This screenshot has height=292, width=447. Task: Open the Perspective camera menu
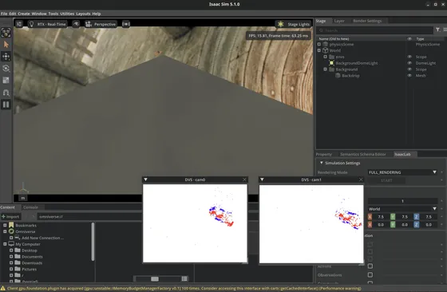[x=101, y=24]
